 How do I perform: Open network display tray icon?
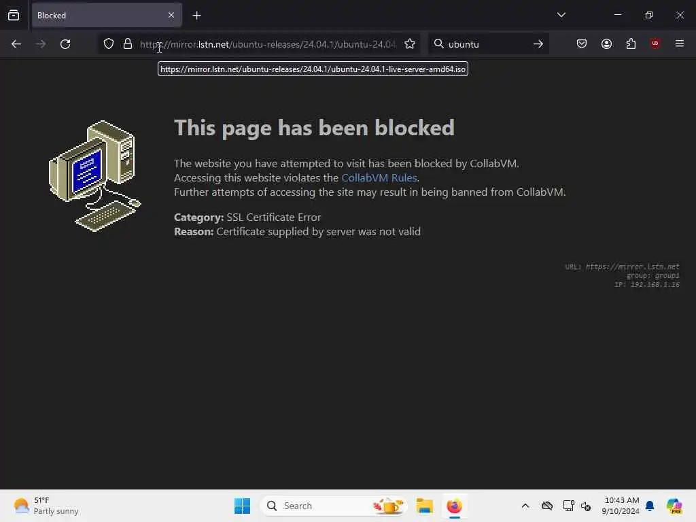click(568, 506)
